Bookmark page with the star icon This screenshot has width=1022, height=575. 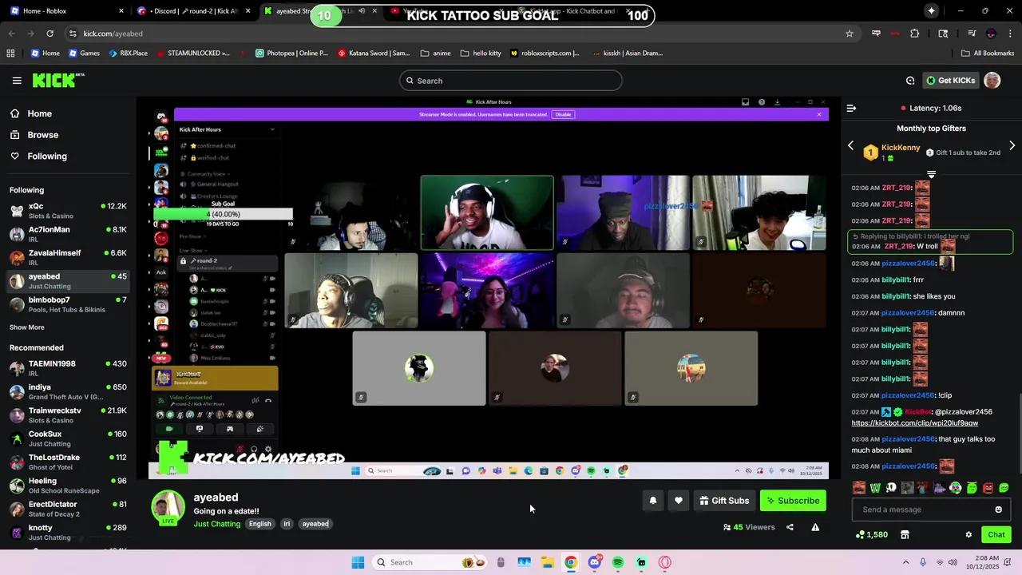coord(850,34)
